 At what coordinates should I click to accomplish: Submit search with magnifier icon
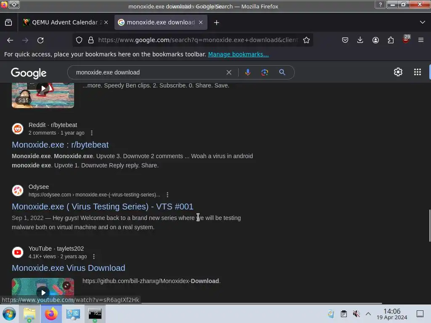tap(282, 72)
